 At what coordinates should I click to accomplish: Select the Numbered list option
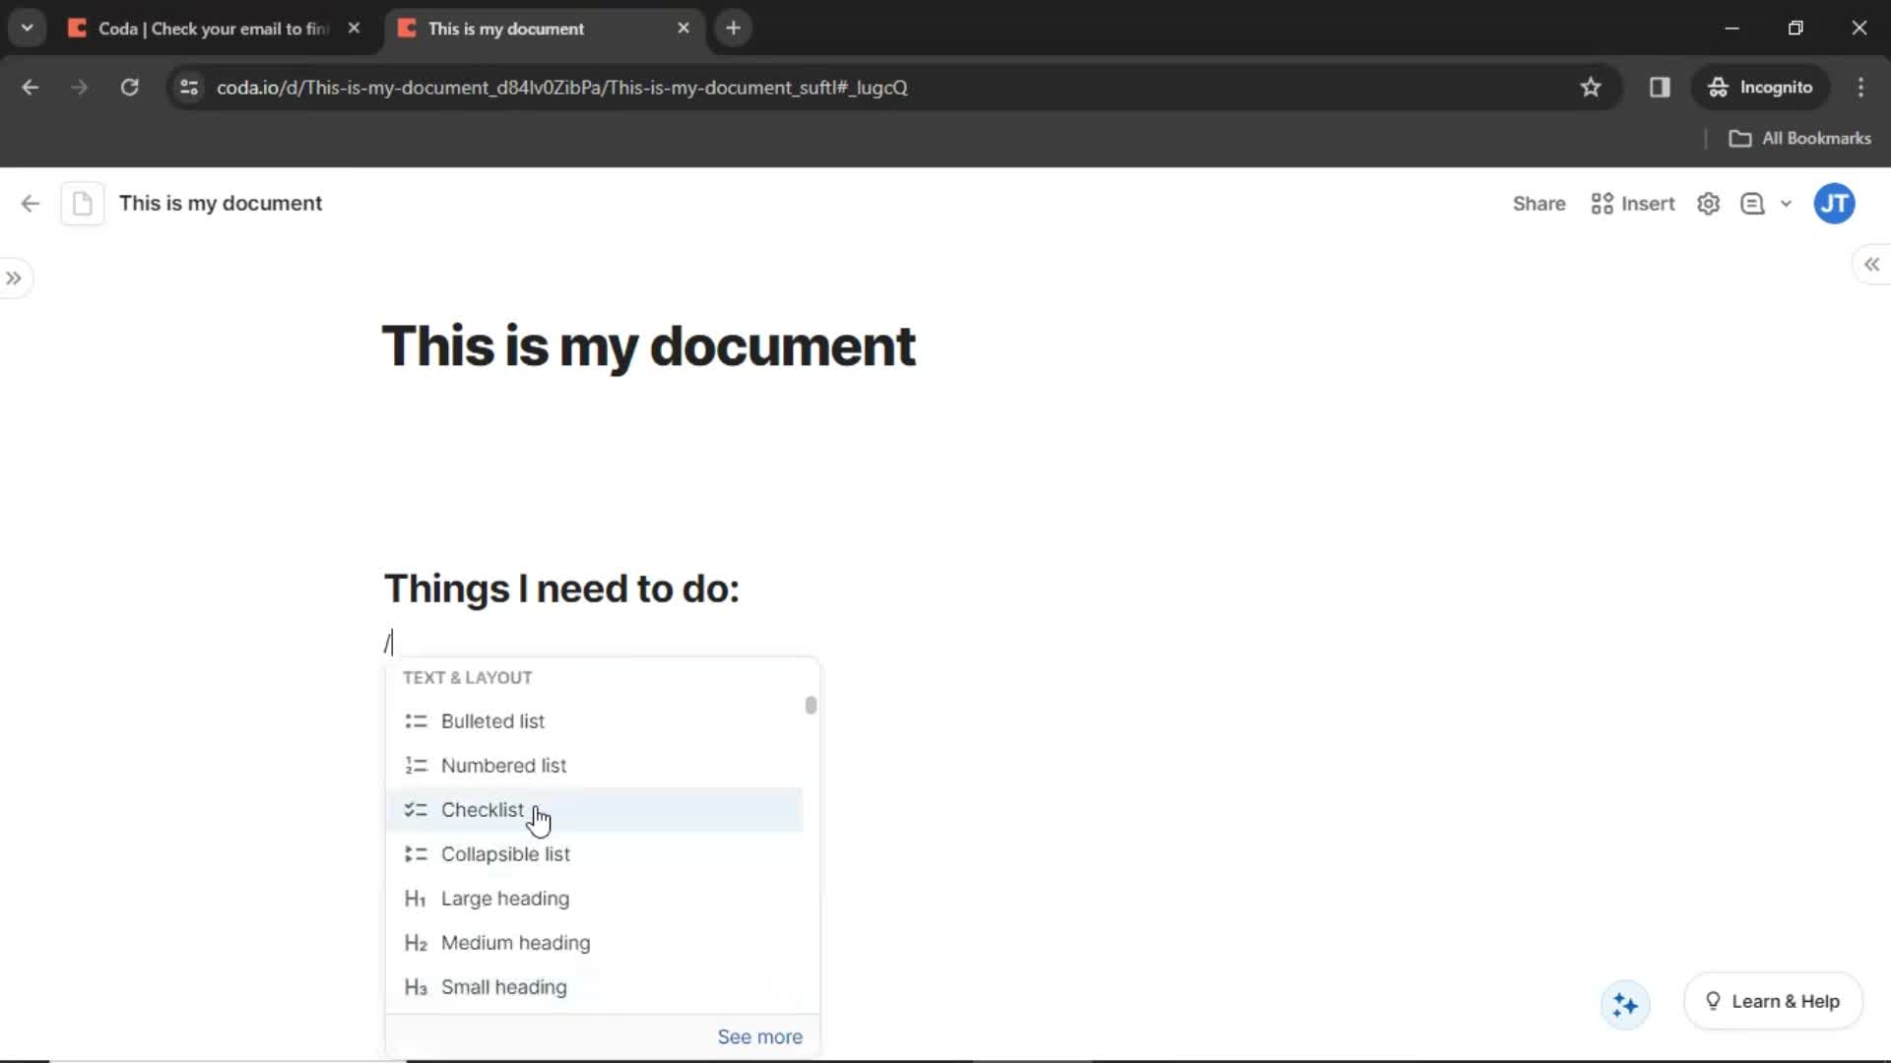pos(504,765)
